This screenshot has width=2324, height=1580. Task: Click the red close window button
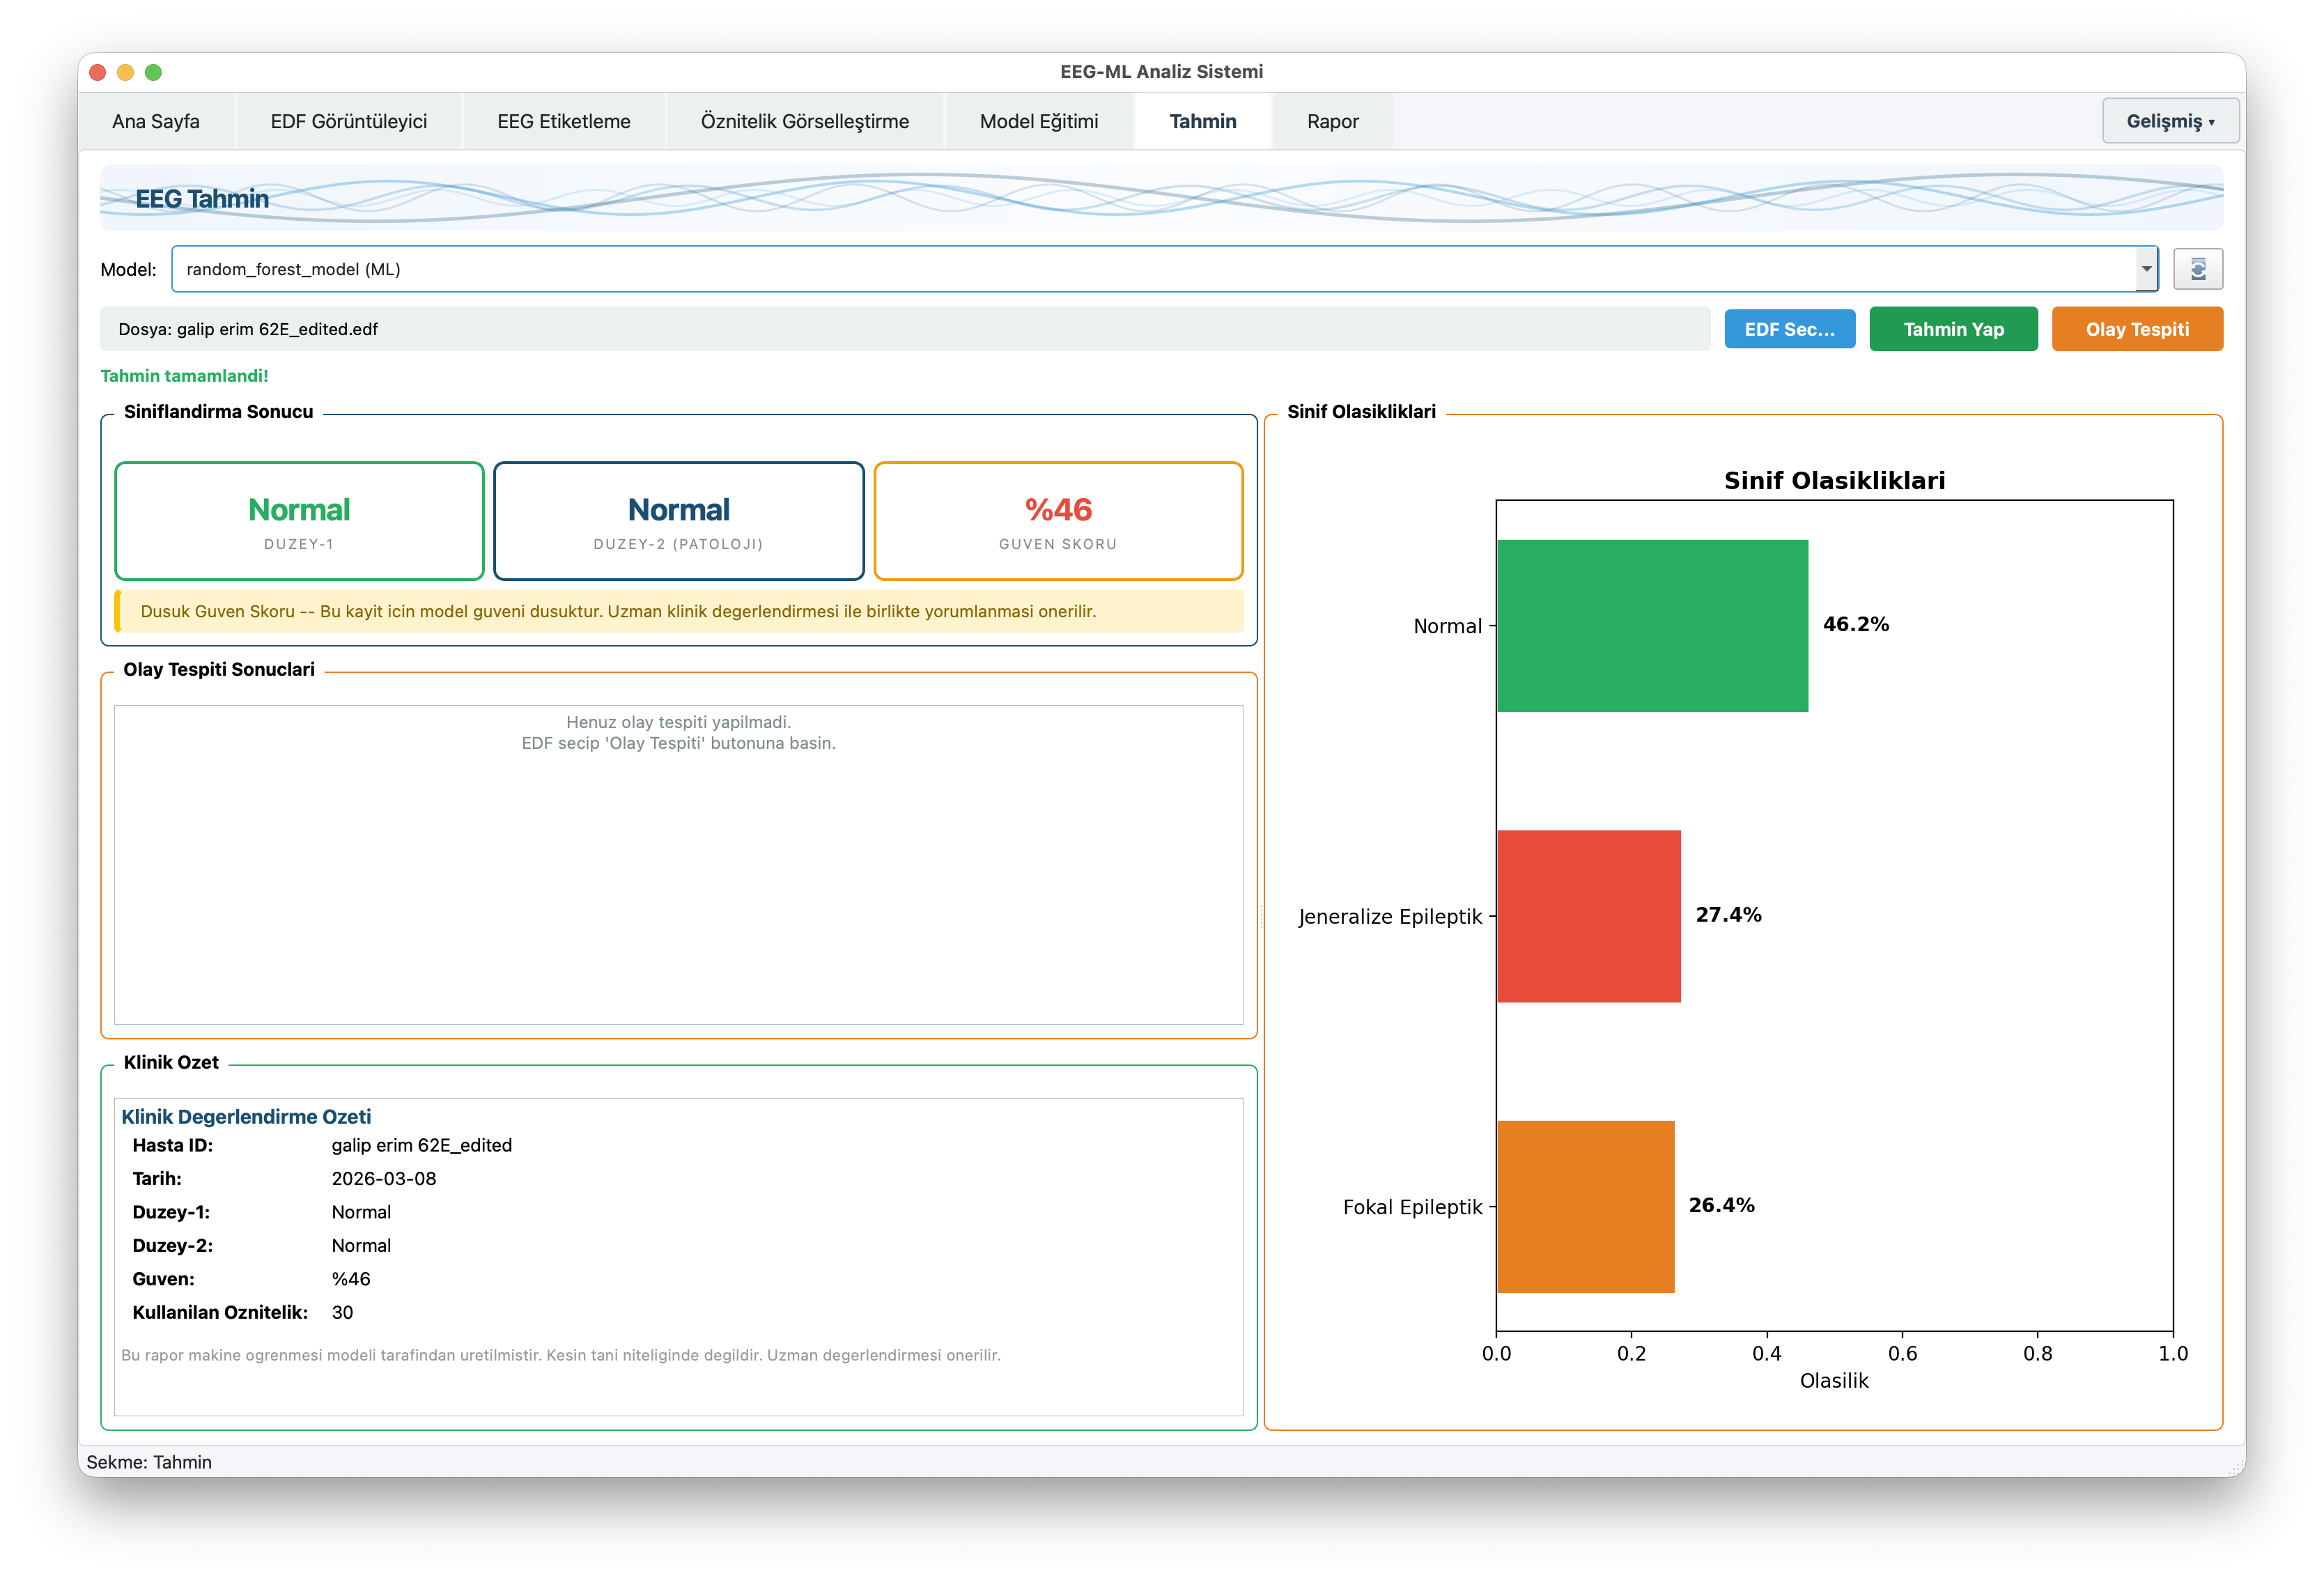click(98, 72)
